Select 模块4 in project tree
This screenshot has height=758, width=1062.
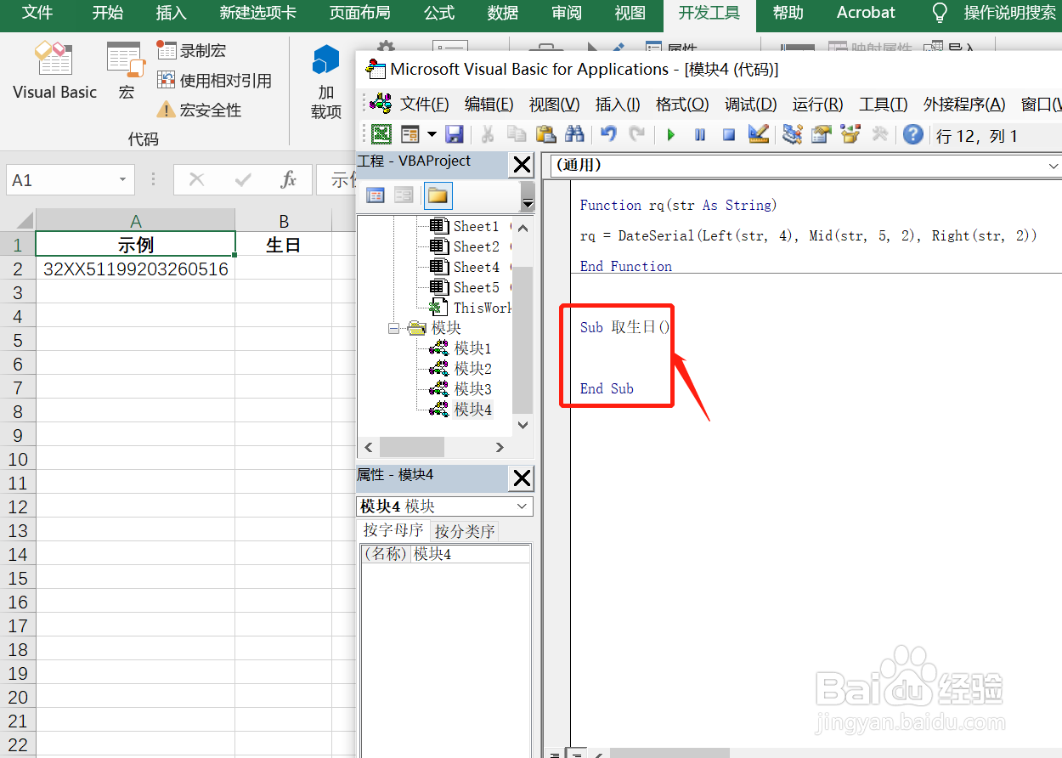coord(472,410)
